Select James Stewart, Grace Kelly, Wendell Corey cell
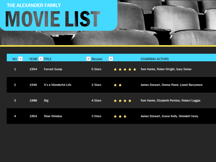Viewport: 216px width, 162px height. click(169, 116)
